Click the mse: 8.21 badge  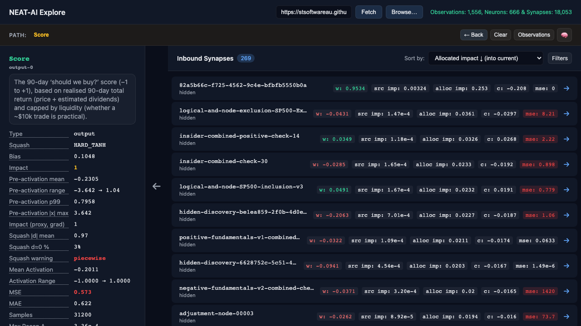click(540, 114)
